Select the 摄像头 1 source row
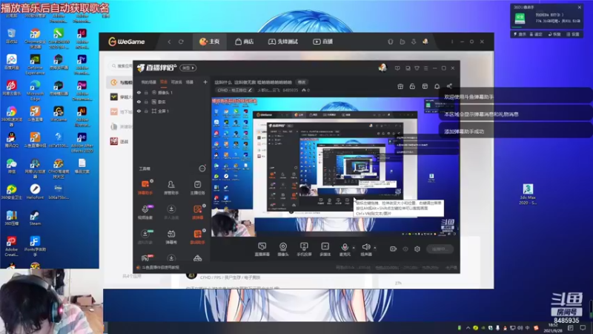The image size is (593, 334). (170, 92)
